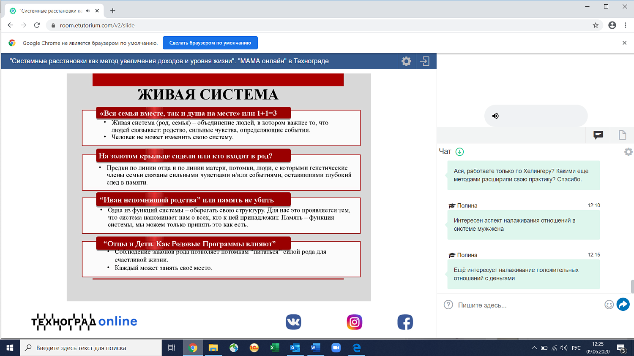Screen dimensions: 634x356
Task: Open the battery icon in system tray
Action: tap(544, 348)
